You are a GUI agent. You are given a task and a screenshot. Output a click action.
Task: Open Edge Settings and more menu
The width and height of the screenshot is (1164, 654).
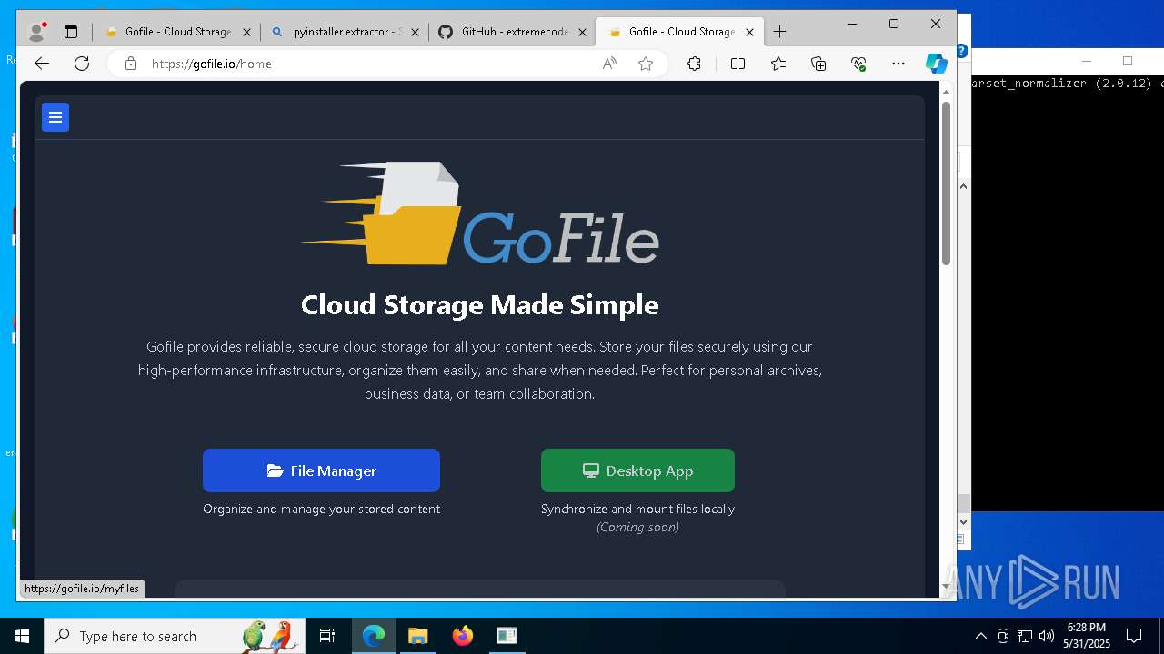tap(898, 64)
